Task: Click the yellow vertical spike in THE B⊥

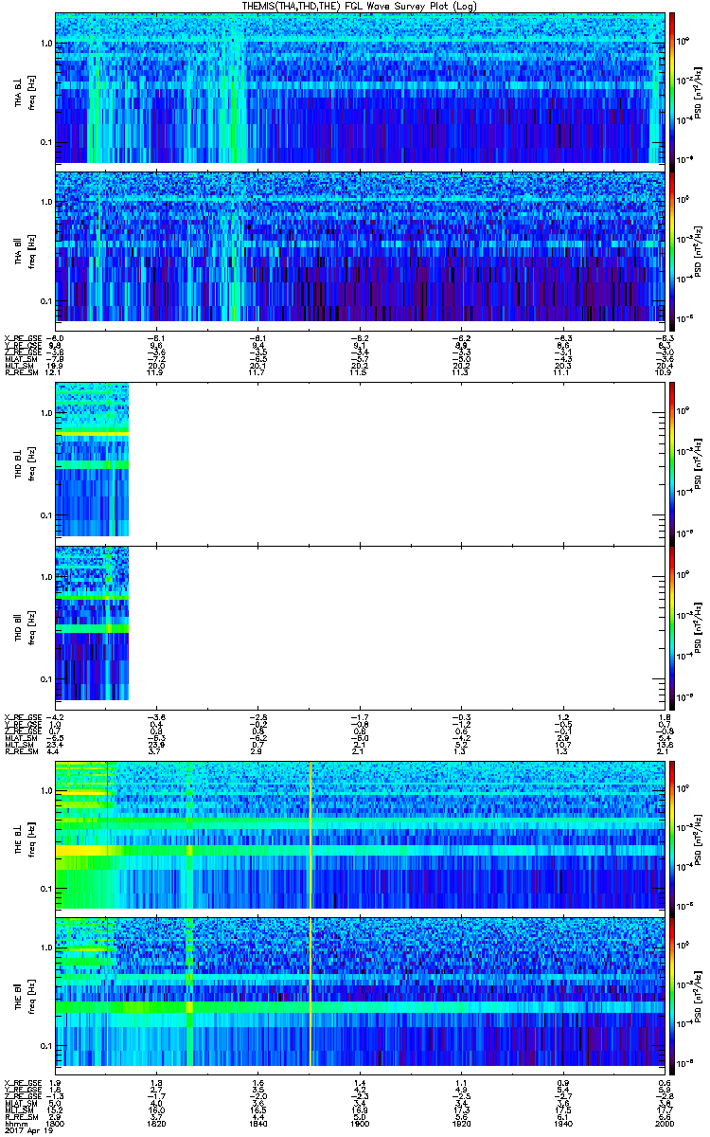Action: click(311, 836)
